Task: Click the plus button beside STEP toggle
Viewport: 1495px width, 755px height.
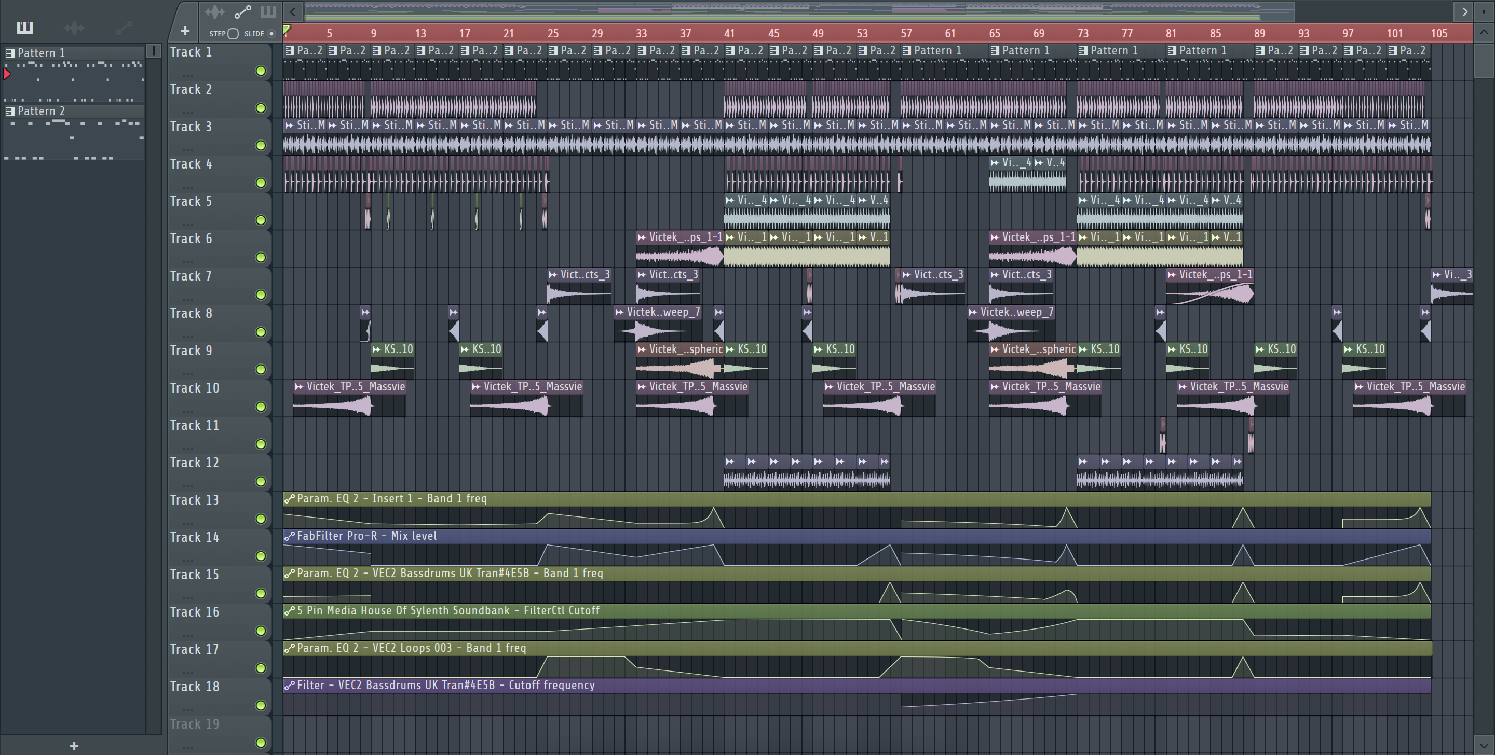Action: 185,31
